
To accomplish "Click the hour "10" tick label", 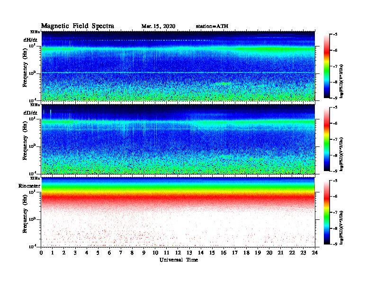I will (x=155, y=253).
